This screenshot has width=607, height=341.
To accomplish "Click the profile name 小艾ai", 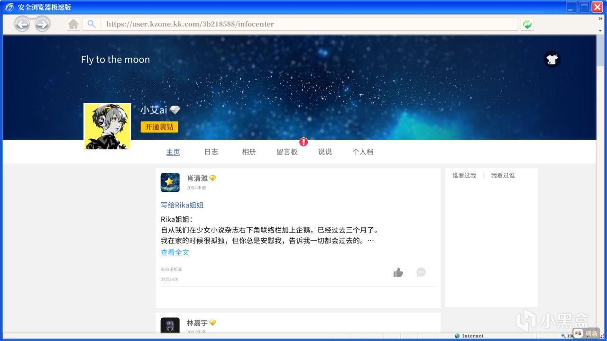I will tap(154, 110).
